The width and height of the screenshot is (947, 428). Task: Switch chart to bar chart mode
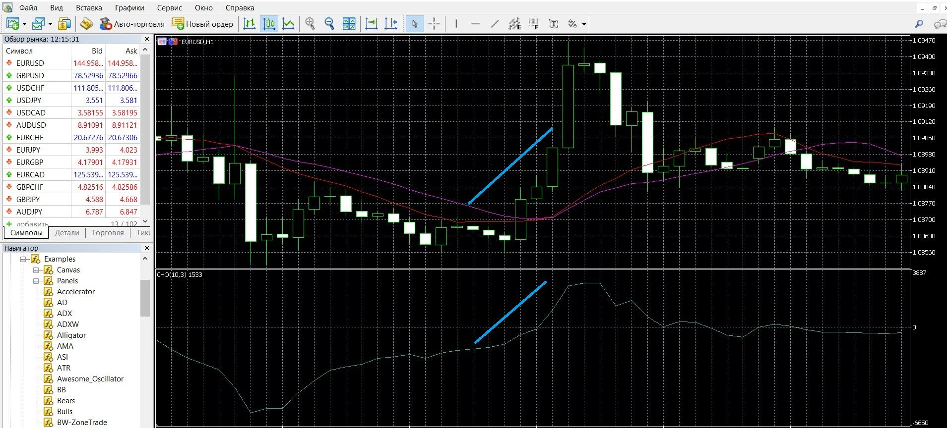[x=250, y=23]
